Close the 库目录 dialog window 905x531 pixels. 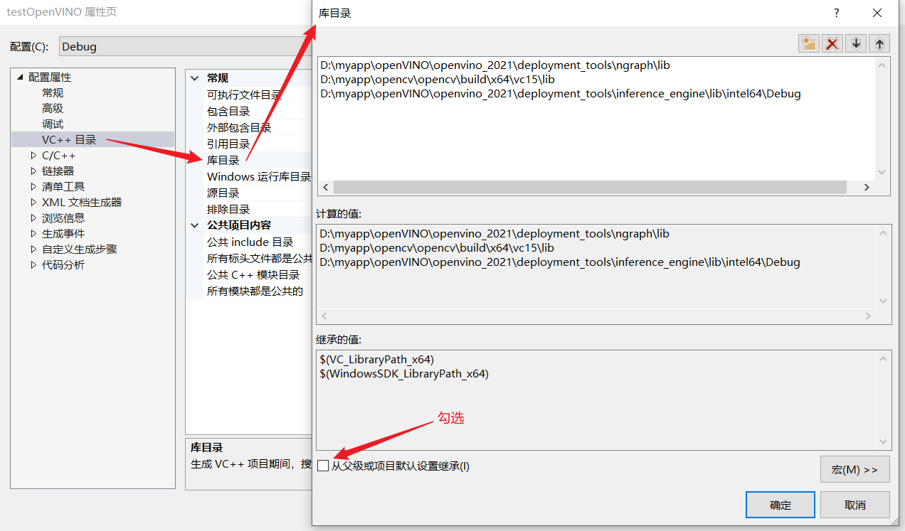pyautogui.click(x=877, y=13)
